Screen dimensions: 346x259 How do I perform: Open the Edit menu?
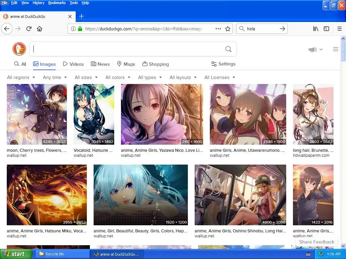[14, 3]
